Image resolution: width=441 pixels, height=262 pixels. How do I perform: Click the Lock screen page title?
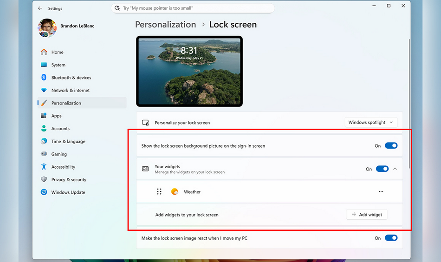(x=233, y=25)
